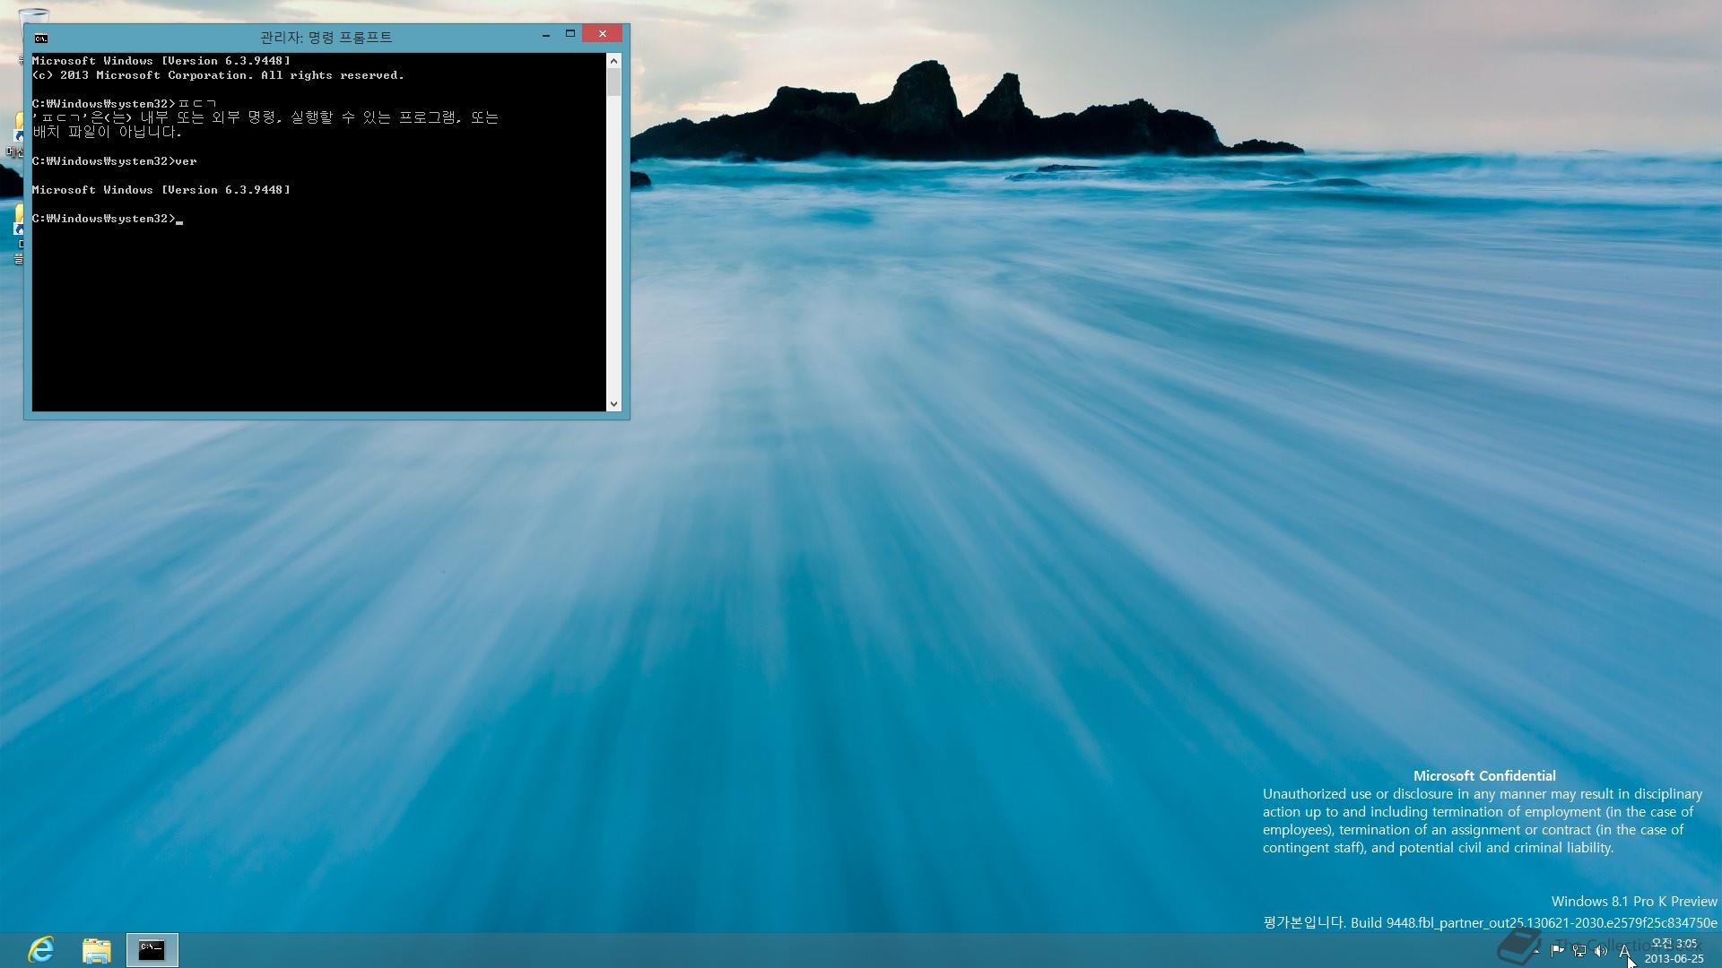
Task: Maximize the Command Prompt window
Action: pyautogui.click(x=570, y=34)
